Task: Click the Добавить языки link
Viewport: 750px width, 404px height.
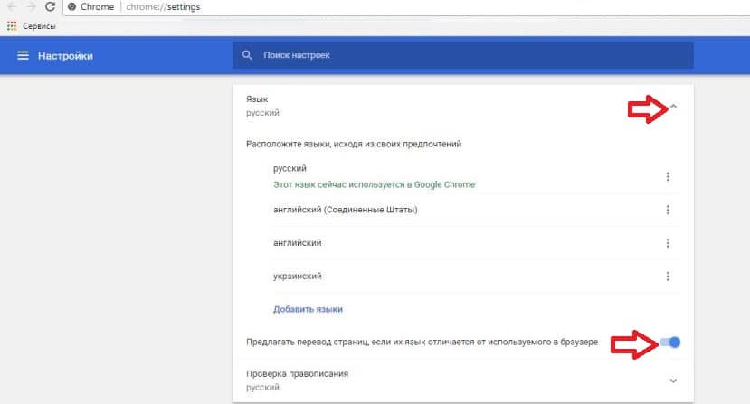Action: [308, 309]
